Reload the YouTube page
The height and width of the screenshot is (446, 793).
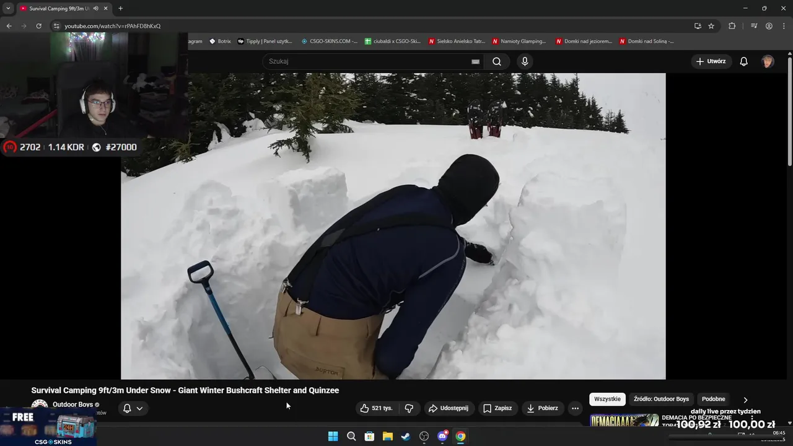38,26
